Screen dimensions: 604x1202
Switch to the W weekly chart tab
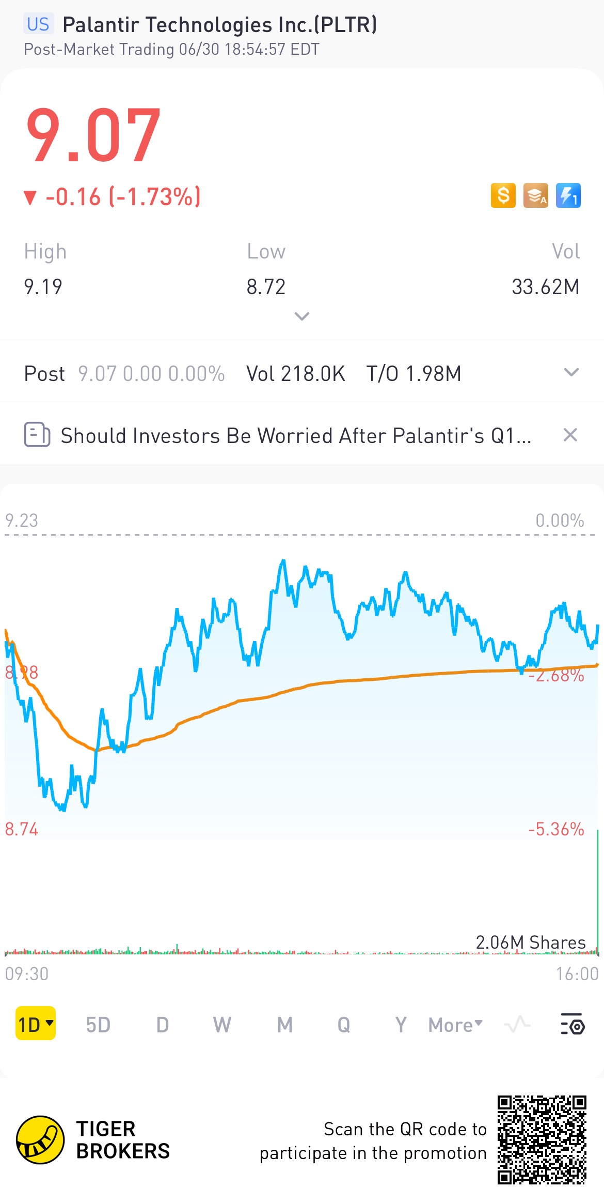click(x=222, y=1024)
